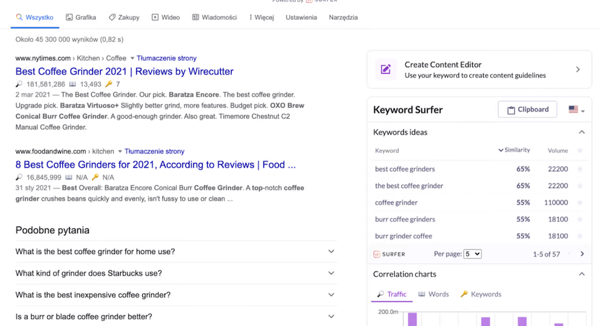Go to next page of keyword ideas

(x=582, y=254)
